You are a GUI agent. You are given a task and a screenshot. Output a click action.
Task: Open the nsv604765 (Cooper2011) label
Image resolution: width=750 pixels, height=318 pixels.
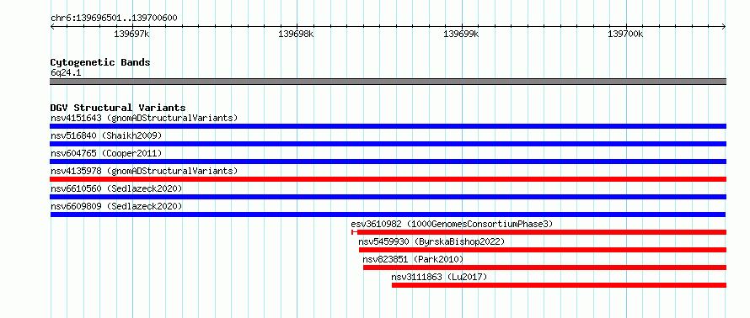(106, 153)
